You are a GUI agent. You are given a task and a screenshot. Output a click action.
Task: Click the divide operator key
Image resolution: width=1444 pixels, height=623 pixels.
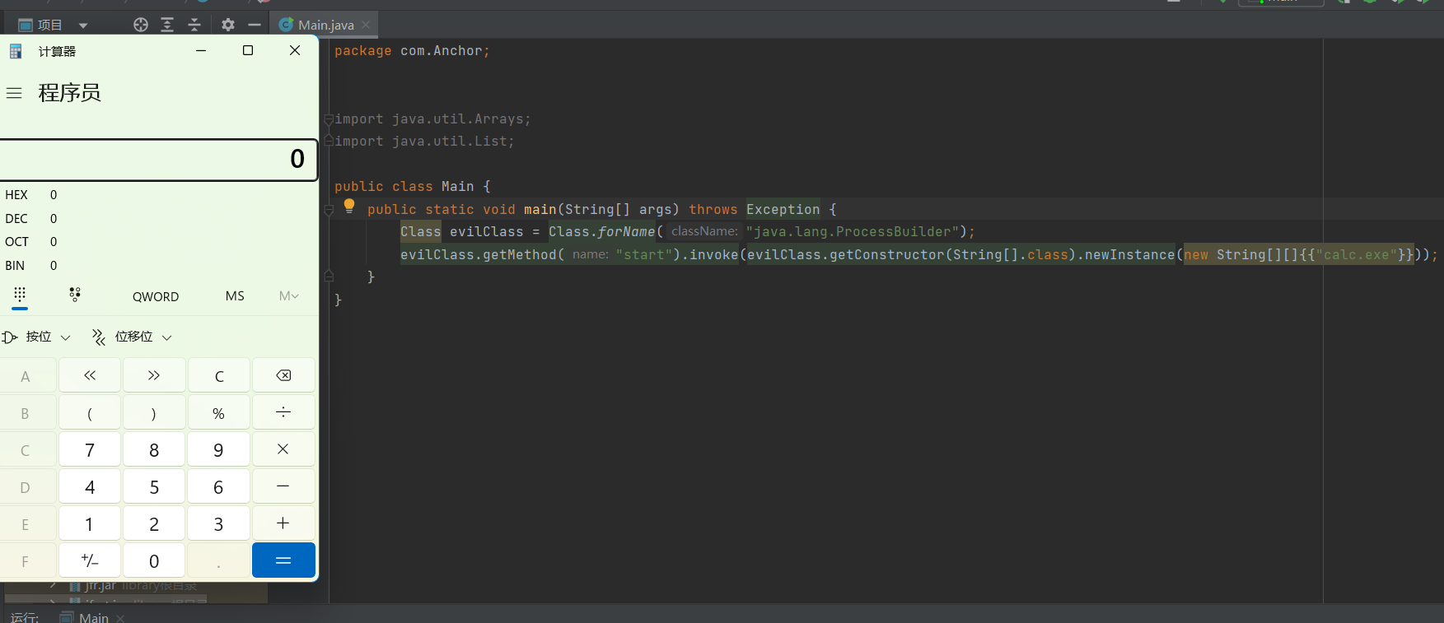tap(283, 412)
